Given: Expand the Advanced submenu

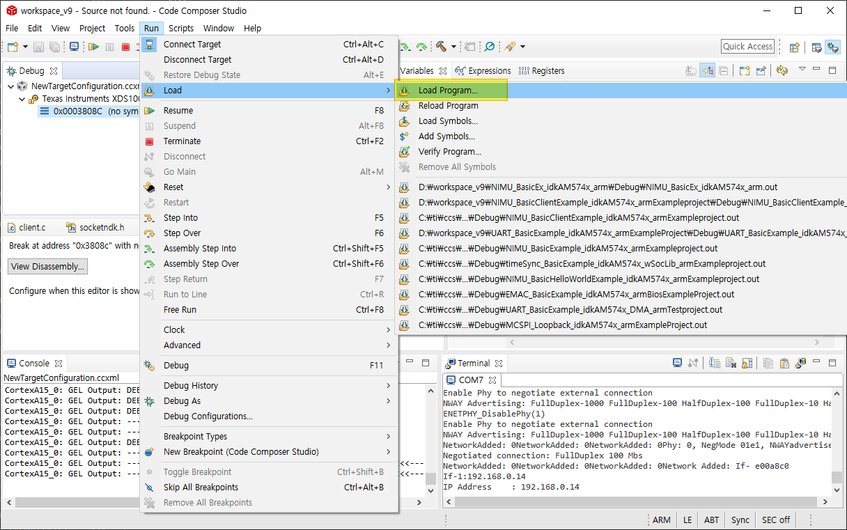Looking at the screenshot, I should [269, 345].
